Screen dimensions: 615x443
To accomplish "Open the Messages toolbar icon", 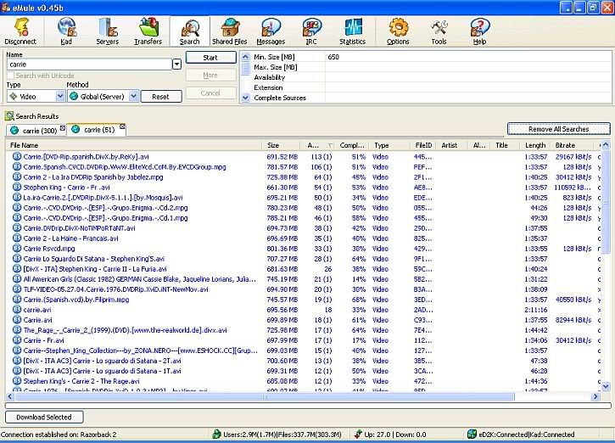I will click(x=271, y=31).
